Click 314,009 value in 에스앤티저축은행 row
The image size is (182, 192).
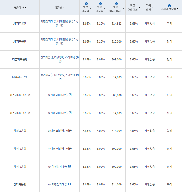117,113
